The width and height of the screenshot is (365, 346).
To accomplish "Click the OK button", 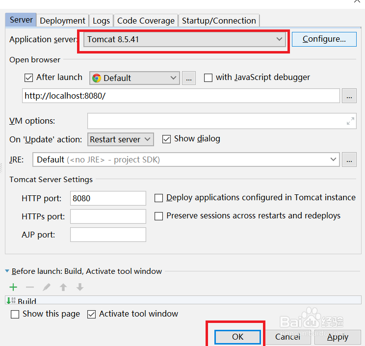I will click(237, 337).
